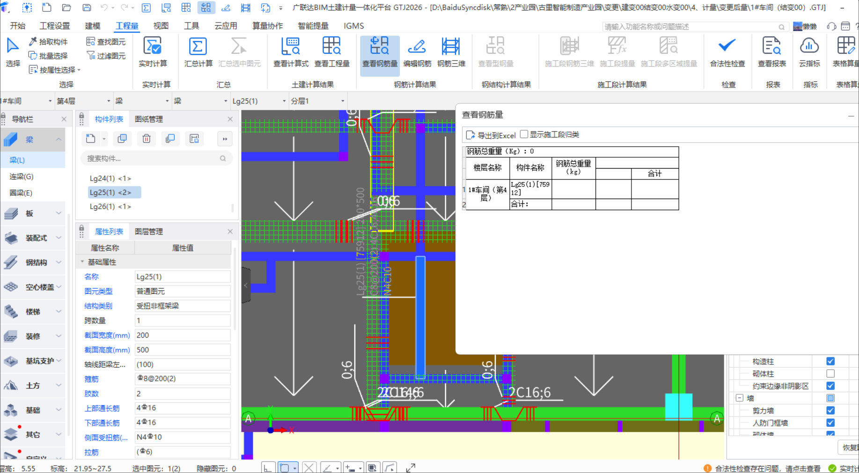The width and height of the screenshot is (859, 473).
Task: Switch to 工程设置 ribbon tab
Action: coord(55,26)
